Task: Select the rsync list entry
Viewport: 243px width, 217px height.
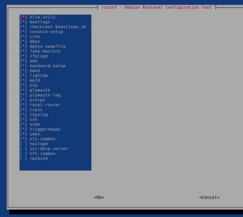Action: point(55,110)
